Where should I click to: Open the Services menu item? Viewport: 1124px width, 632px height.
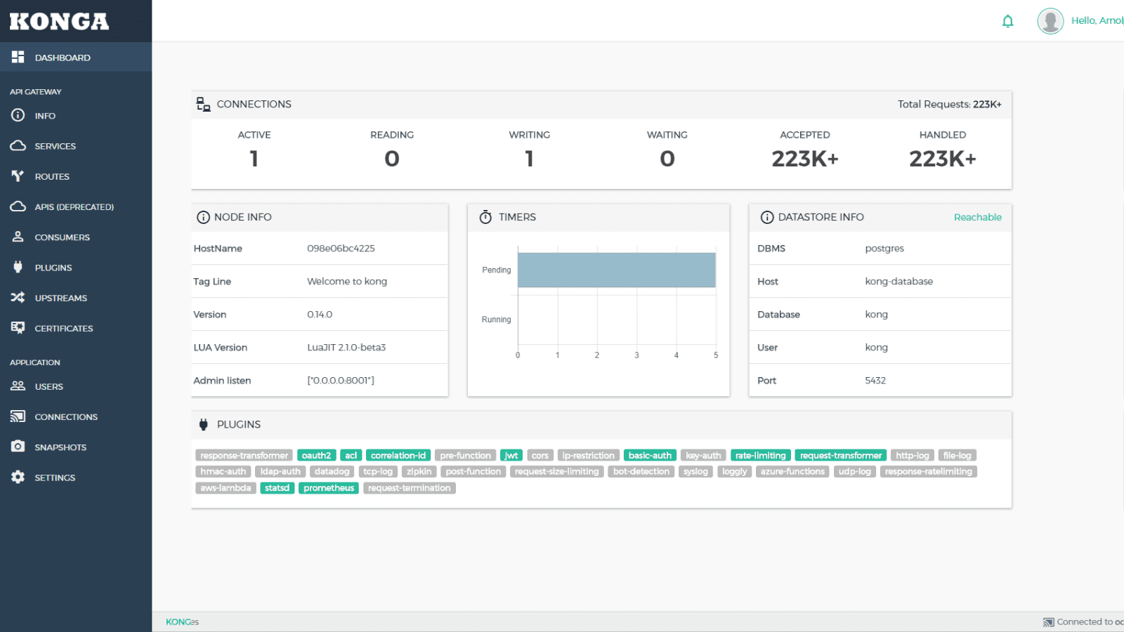(76, 145)
